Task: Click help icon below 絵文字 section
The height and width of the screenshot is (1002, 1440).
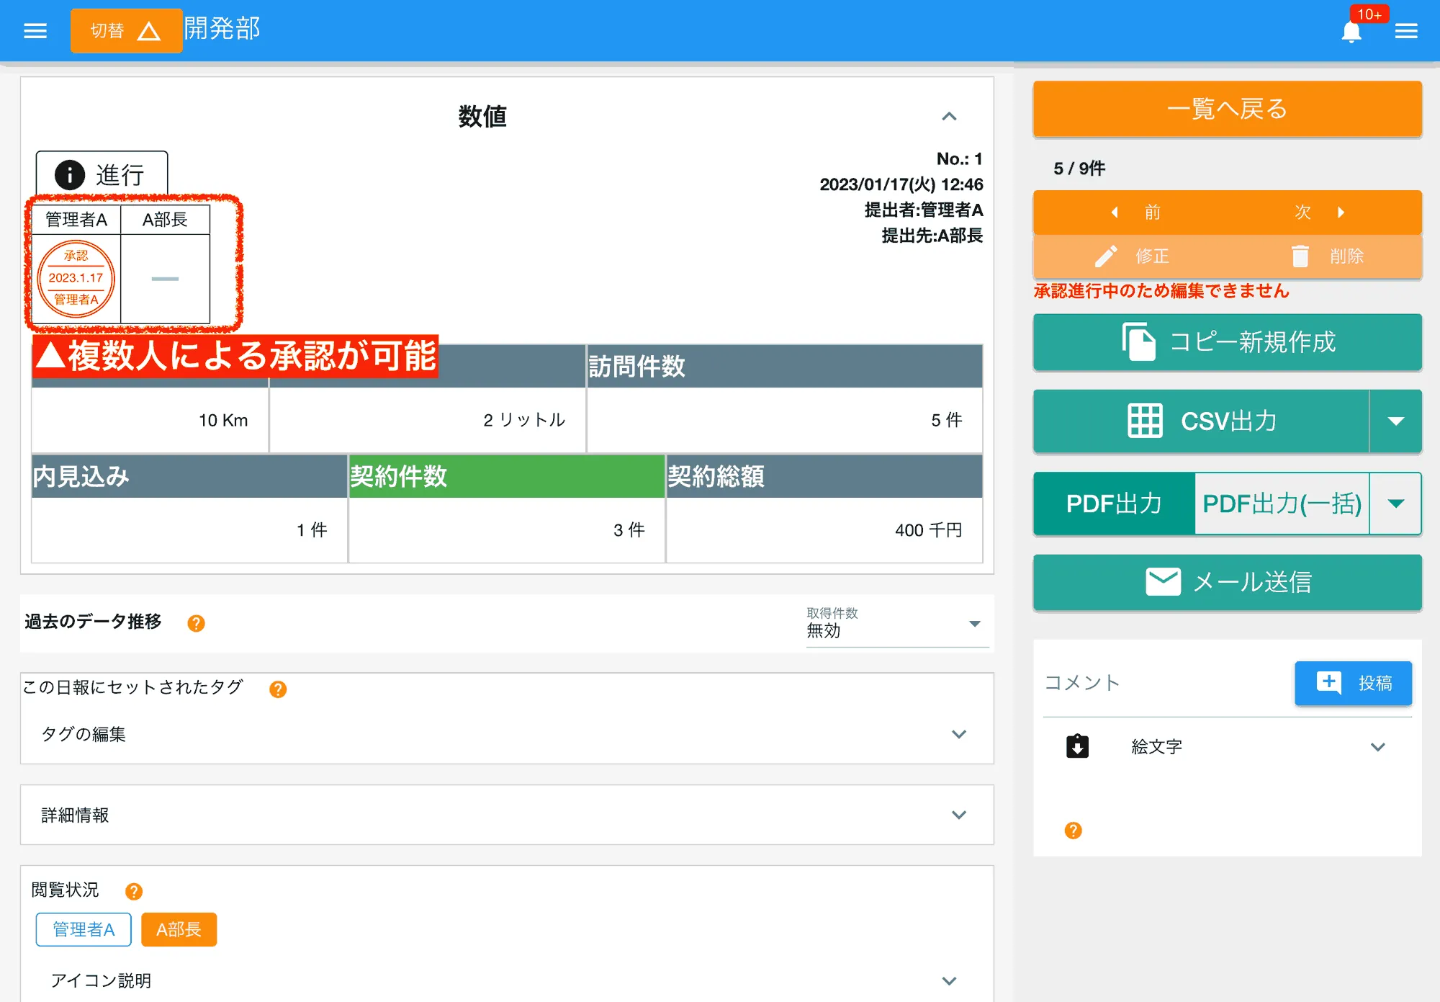Action: 1073,831
